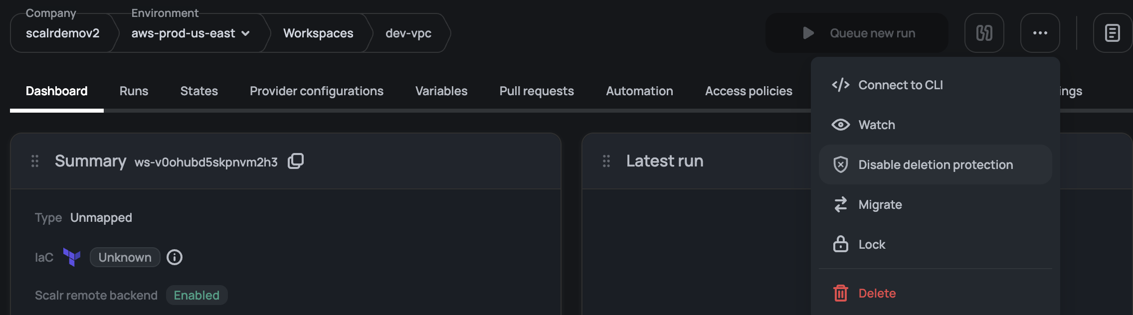Click the linked brackets icon button
The height and width of the screenshot is (315, 1133).
pos(984,33)
